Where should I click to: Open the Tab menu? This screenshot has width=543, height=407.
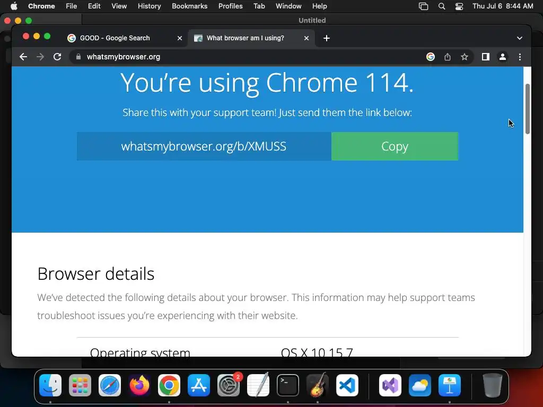pos(259,6)
